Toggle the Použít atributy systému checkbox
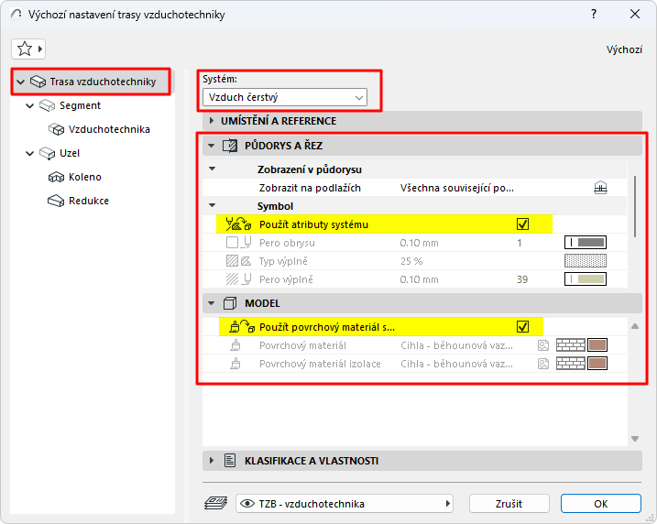 [x=522, y=224]
